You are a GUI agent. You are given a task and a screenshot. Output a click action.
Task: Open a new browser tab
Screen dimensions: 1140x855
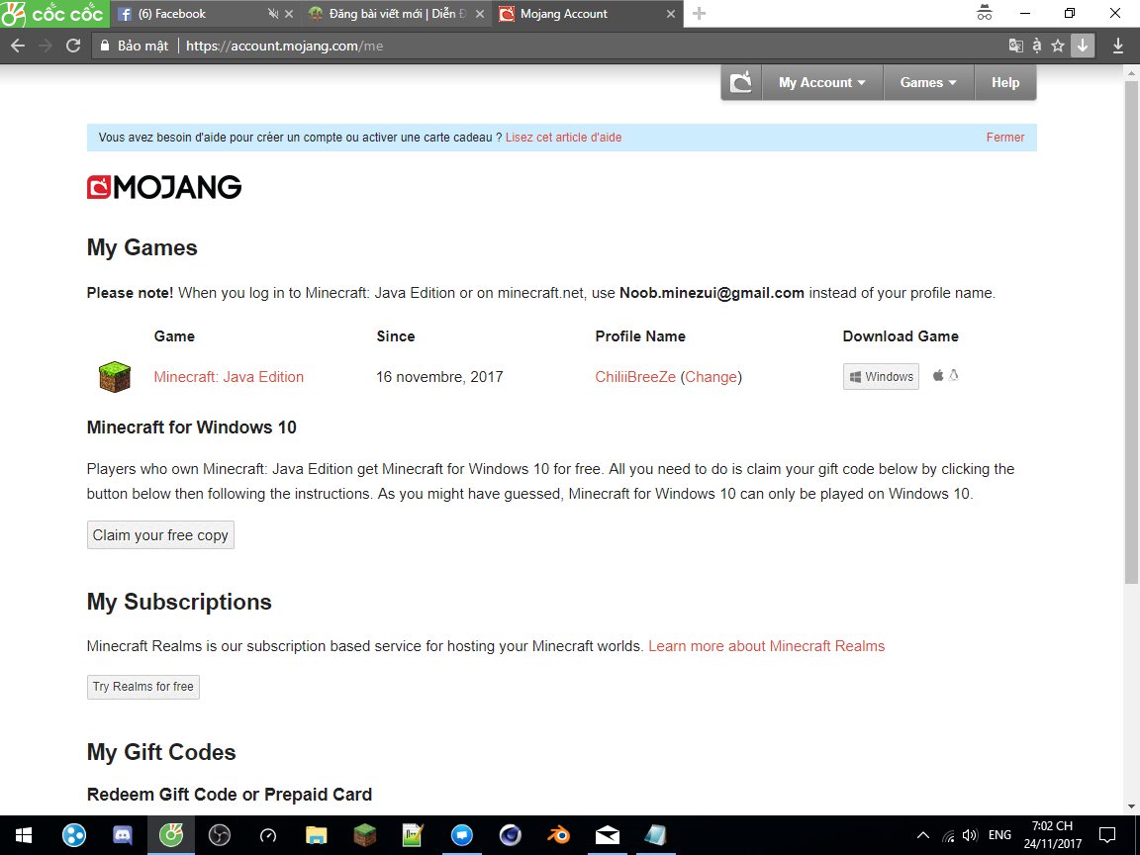[x=699, y=14]
